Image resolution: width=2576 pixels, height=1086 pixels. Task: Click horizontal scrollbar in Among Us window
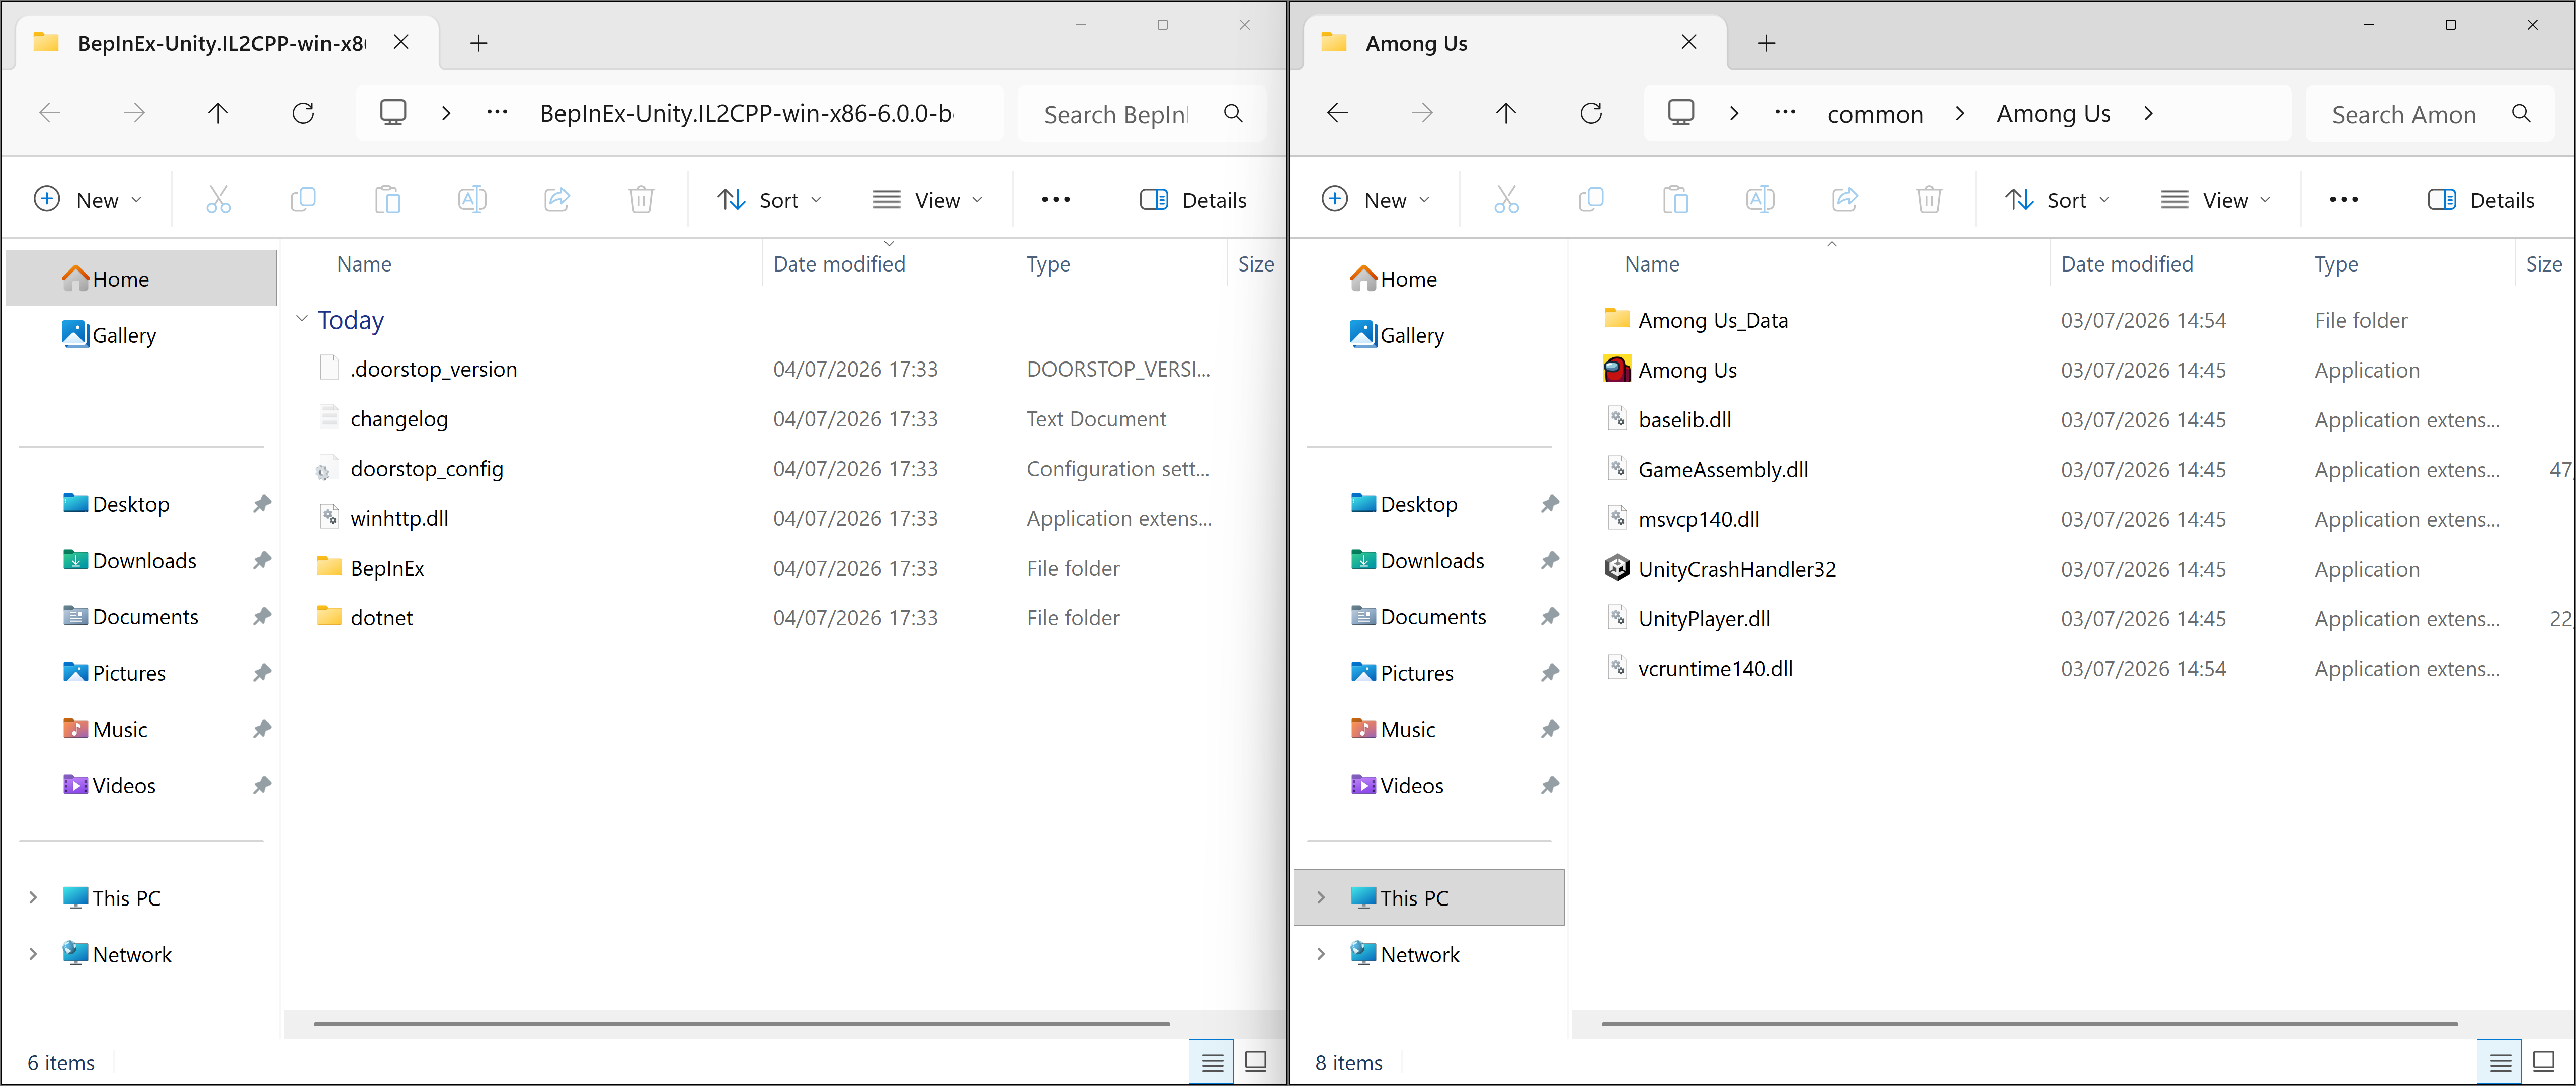[x=2029, y=1024]
